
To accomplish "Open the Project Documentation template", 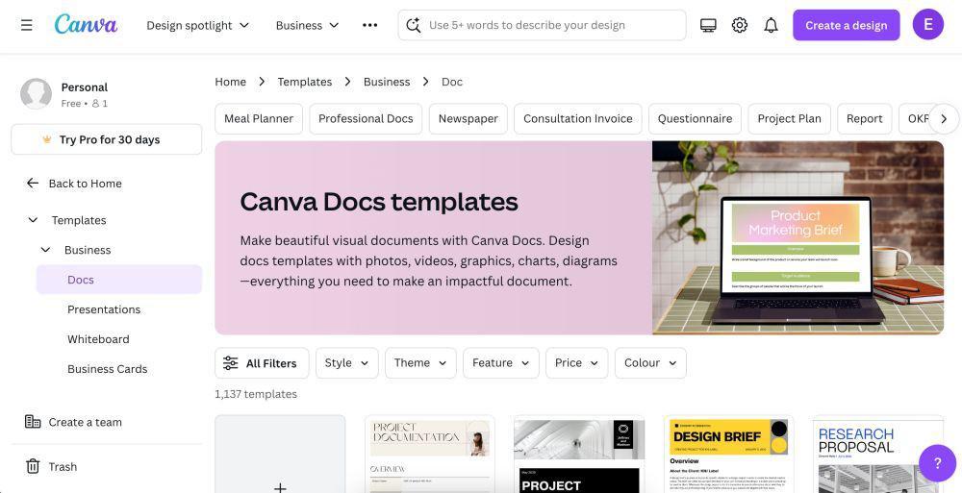I will 429,455.
